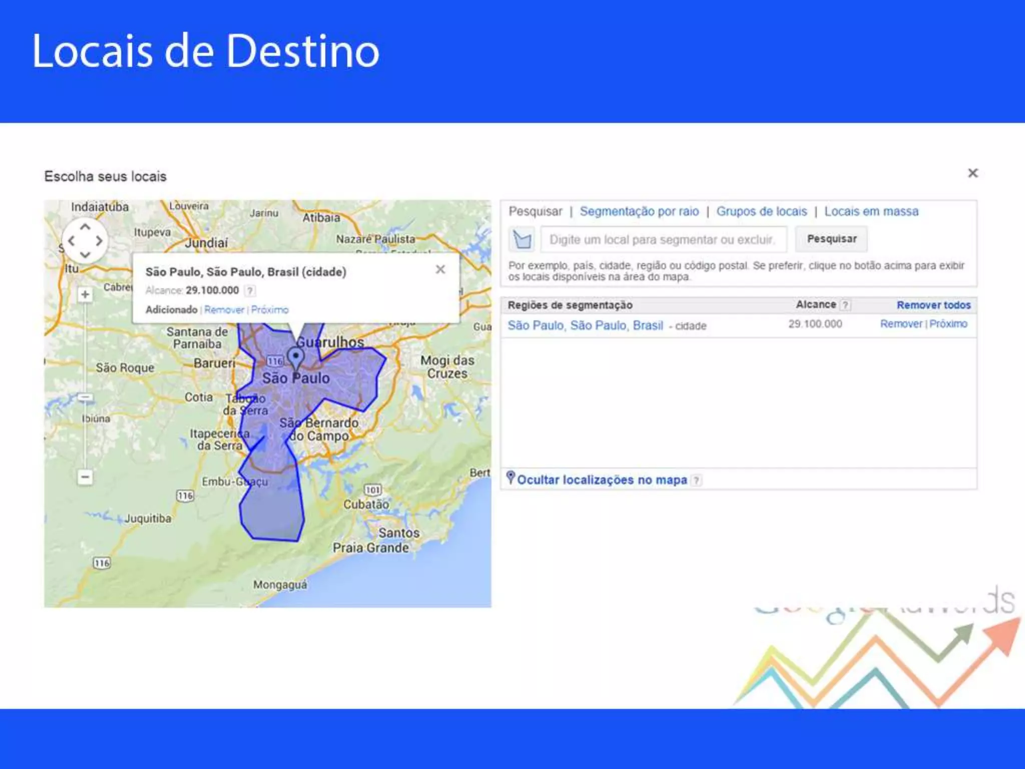Click help icon beside Ocultar localizações no mapa

coord(696,480)
